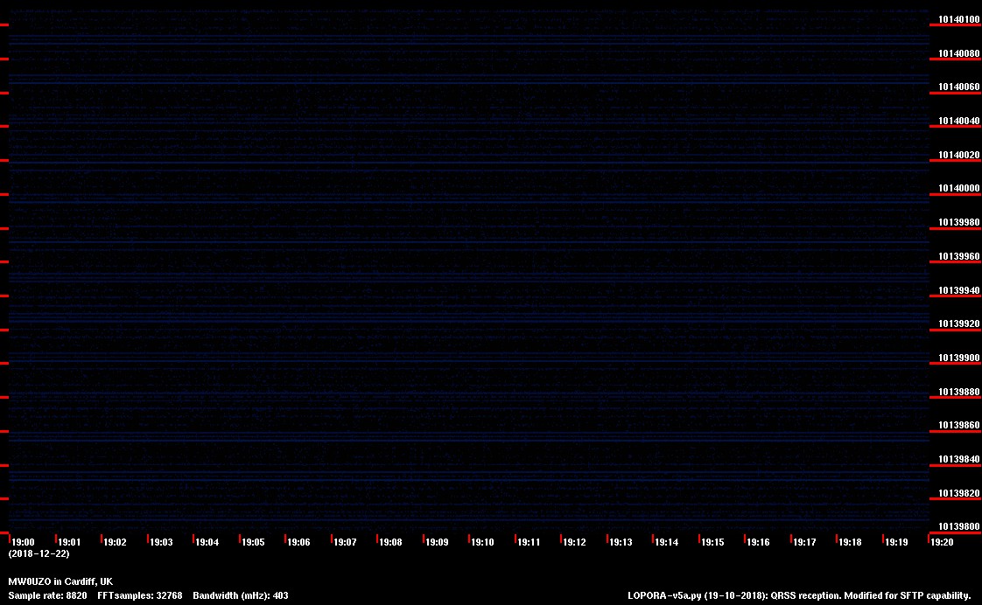Screen dimensions: 982x605
Task: Click the 19:10 time marker
Action: click(483, 542)
